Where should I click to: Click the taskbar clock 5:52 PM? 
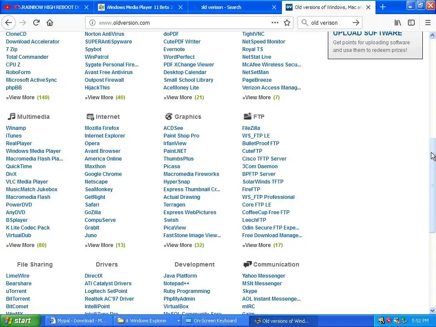tap(420, 321)
